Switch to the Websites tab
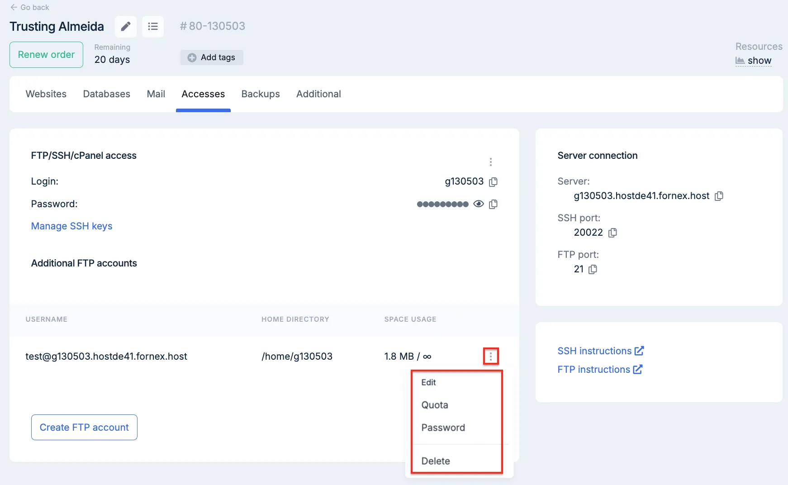Image resolution: width=788 pixels, height=485 pixels. tap(46, 94)
